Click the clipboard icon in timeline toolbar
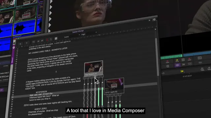Screen dimensions: 211x118 [168, 66]
